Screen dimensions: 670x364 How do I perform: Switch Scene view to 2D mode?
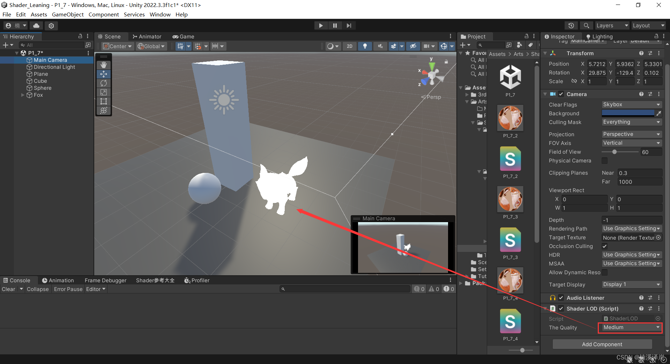tap(349, 46)
